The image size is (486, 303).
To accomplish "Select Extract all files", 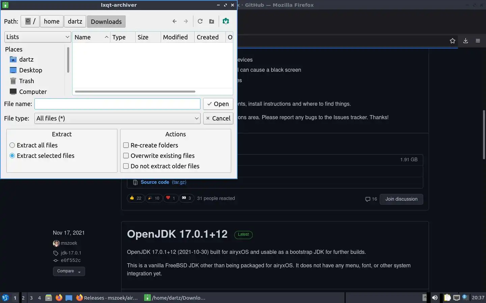I will [34, 145].
